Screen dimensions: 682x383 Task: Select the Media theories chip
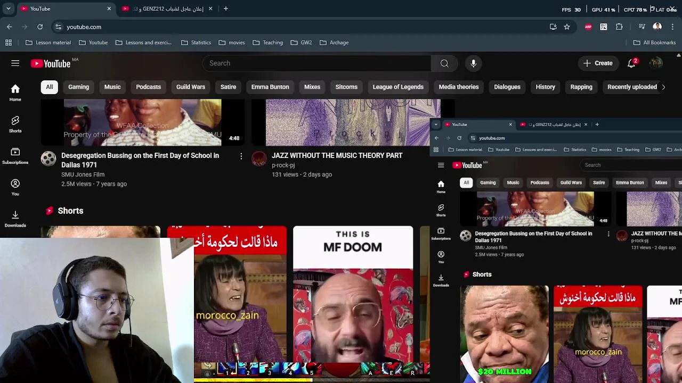click(x=459, y=87)
